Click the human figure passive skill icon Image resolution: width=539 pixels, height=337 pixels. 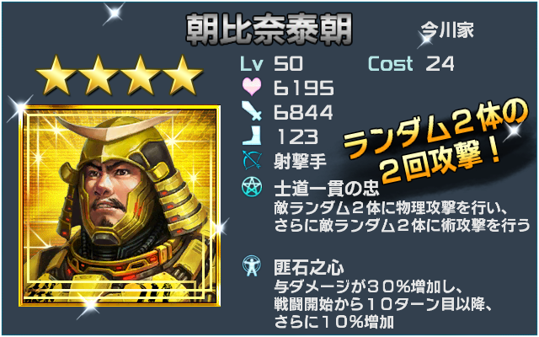click(x=252, y=266)
